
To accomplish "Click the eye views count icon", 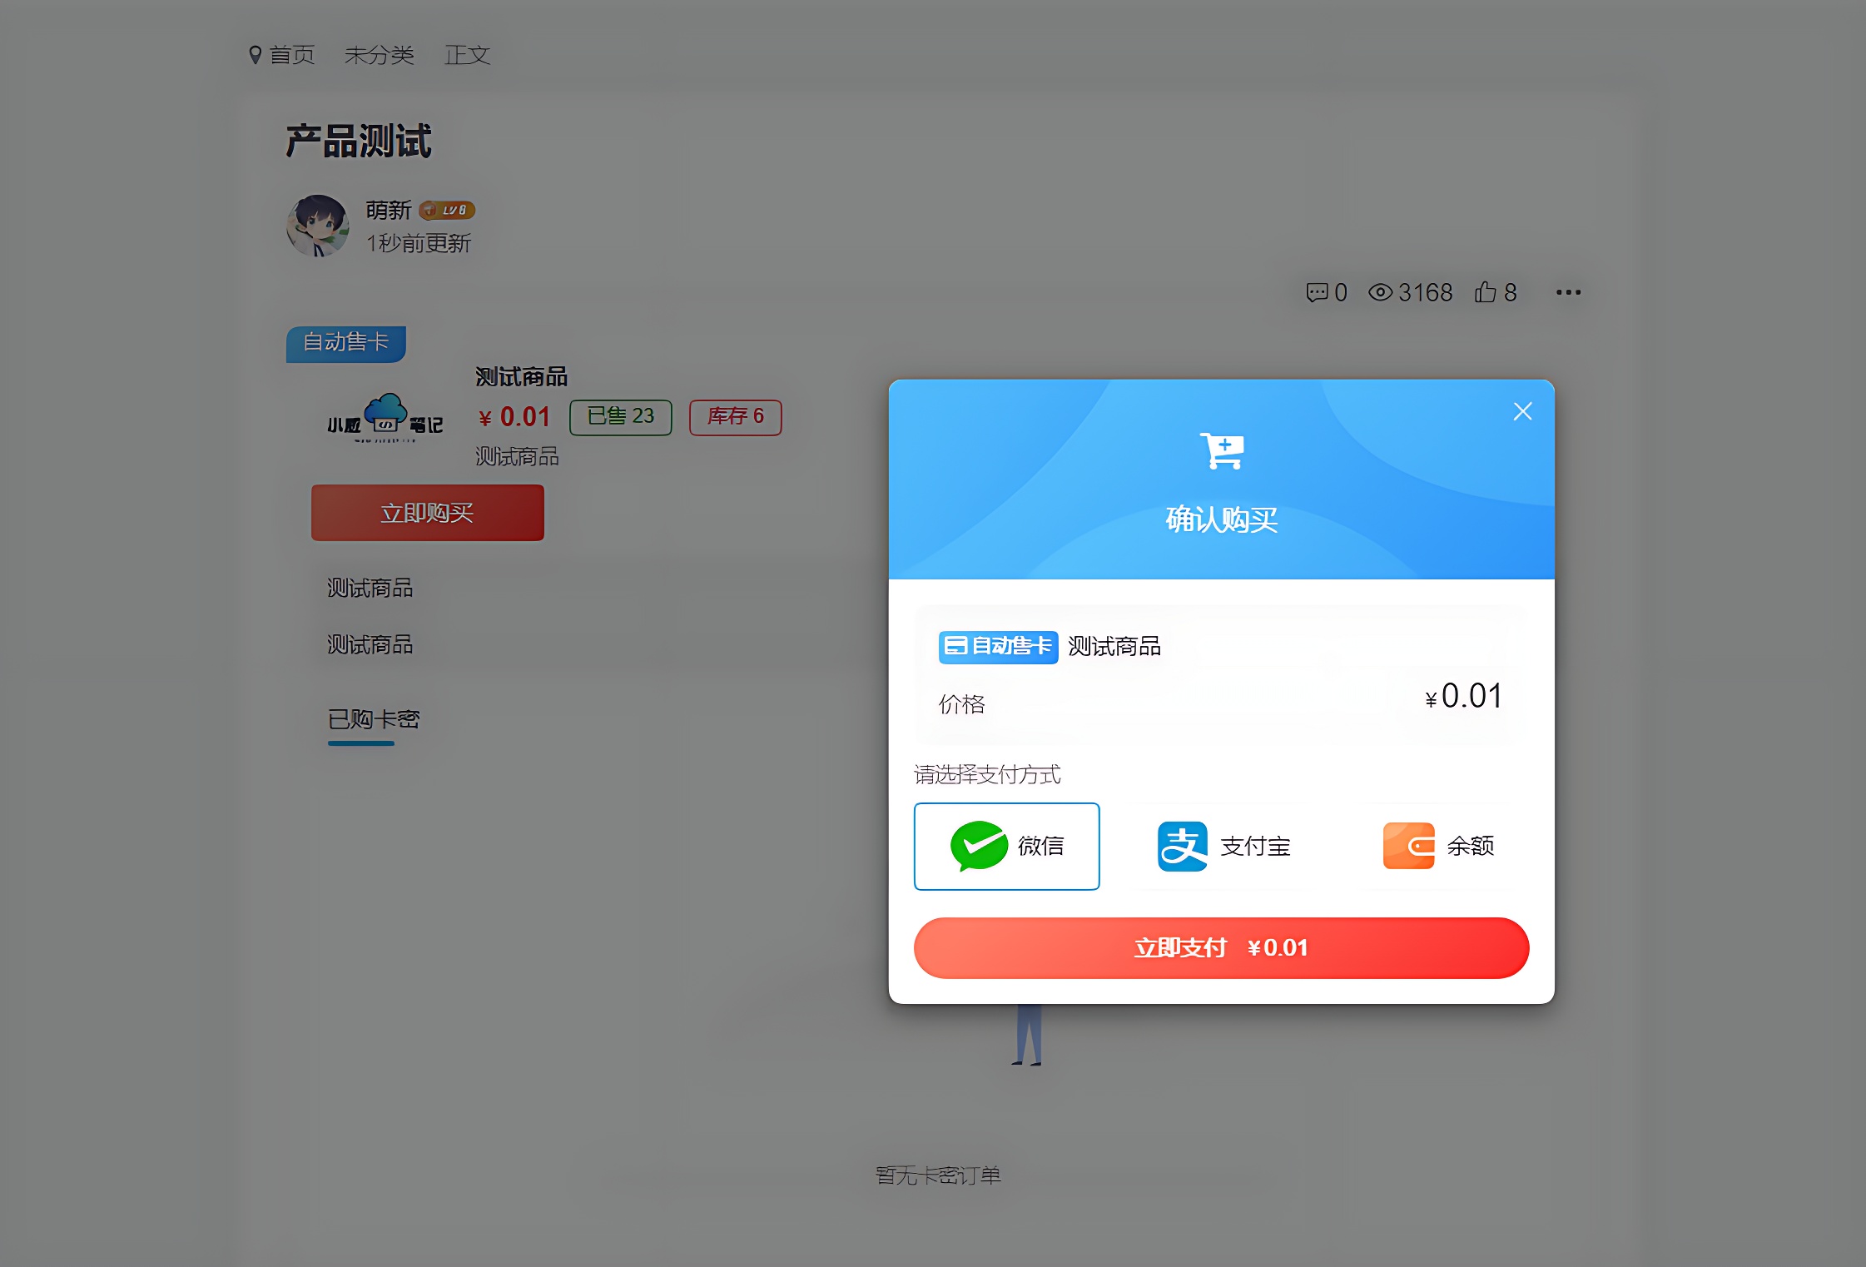I will tap(1380, 292).
